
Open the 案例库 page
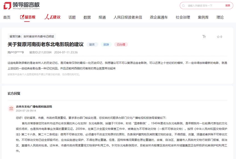coord(203,17)
